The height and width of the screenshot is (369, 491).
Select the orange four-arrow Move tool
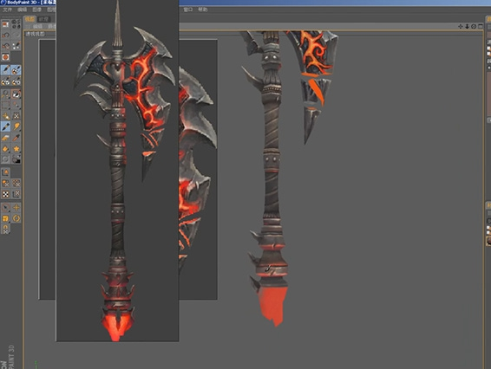(16, 207)
